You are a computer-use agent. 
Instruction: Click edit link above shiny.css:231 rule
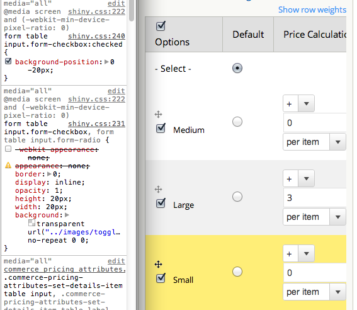click(x=116, y=91)
